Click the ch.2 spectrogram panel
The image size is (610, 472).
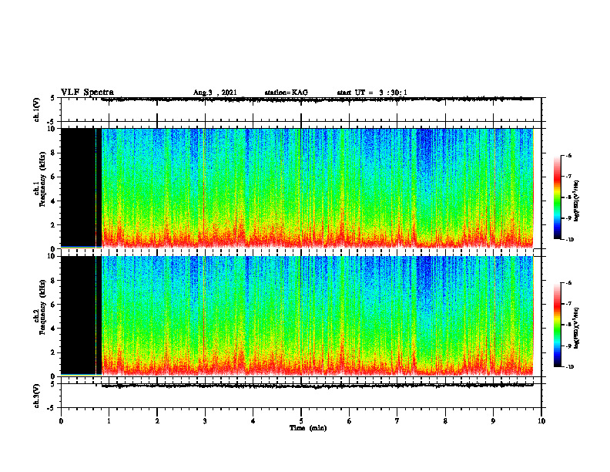pos(301,316)
